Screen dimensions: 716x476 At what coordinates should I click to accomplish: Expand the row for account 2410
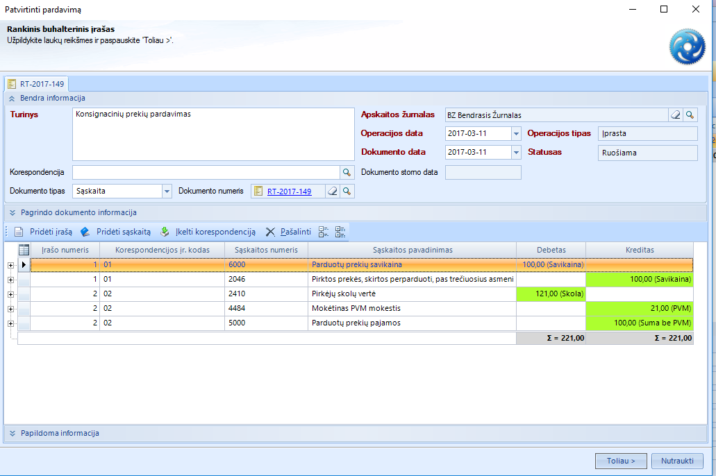pyautogui.click(x=10, y=294)
